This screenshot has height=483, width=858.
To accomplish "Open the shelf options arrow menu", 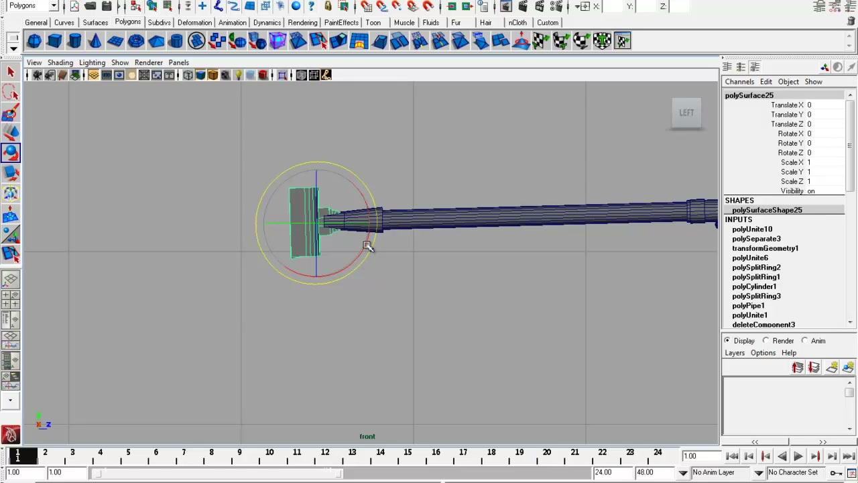I will pos(13,48).
